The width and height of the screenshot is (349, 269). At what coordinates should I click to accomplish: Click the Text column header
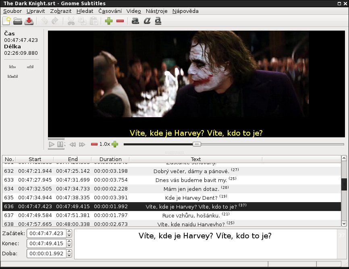tap(196, 159)
